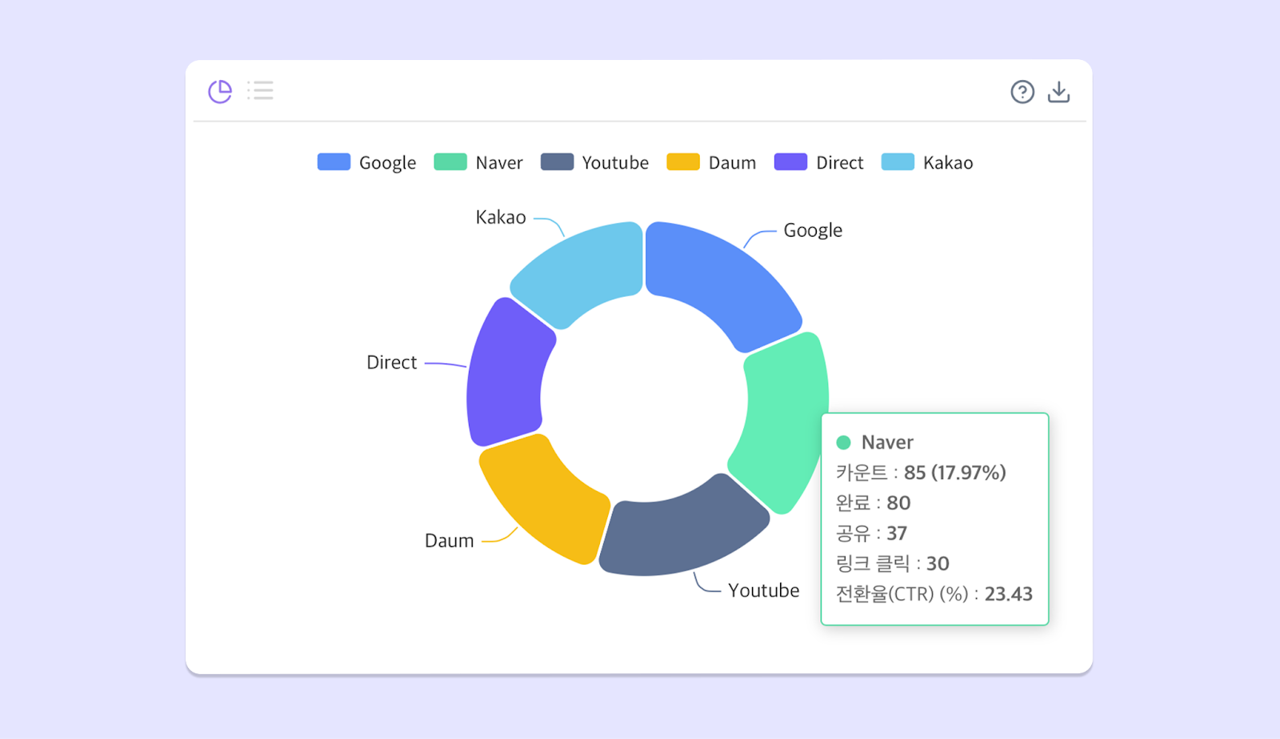Click the Youtube legend label text
The width and height of the screenshot is (1280, 739).
point(615,163)
